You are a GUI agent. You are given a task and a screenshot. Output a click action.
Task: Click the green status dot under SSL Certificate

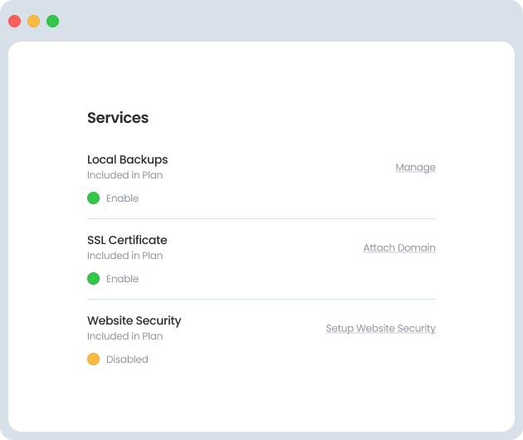click(93, 279)
